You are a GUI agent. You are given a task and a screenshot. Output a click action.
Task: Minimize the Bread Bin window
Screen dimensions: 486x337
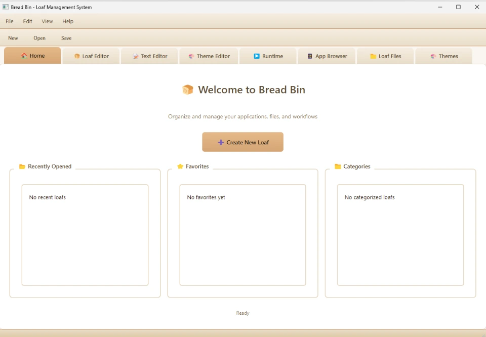coord(440,7)
